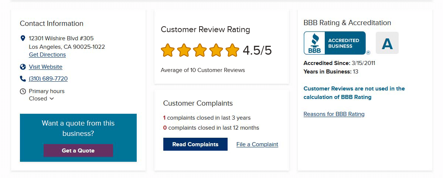Click the A rating badge
This screenshot has height=178, width=443.
[387, 43]
